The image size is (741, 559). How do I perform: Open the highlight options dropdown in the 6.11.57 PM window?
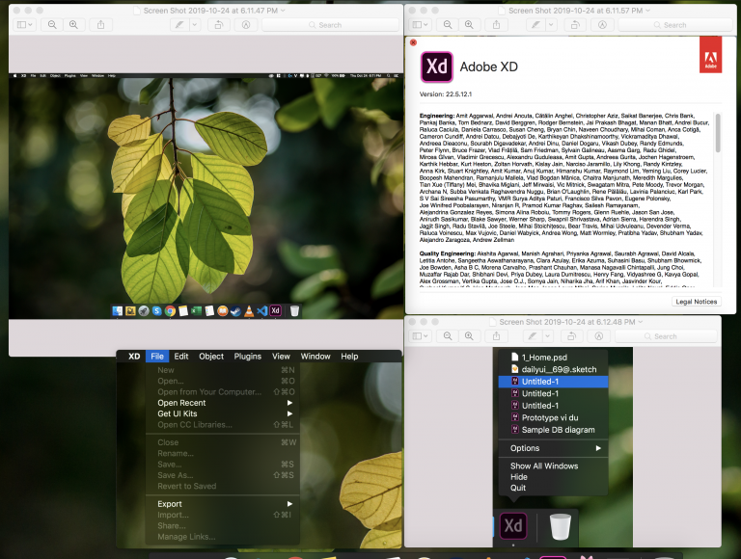click(x=551, y=24)
